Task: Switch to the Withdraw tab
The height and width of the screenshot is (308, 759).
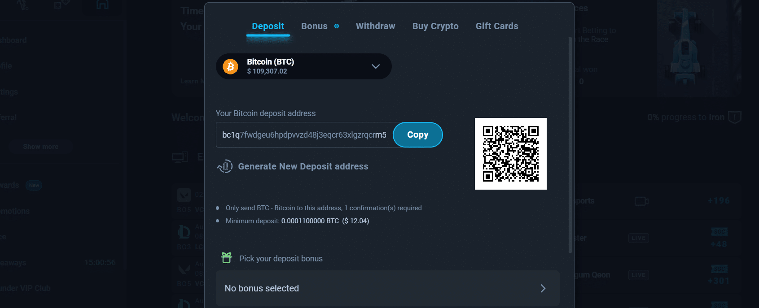Action: [375, 26]
